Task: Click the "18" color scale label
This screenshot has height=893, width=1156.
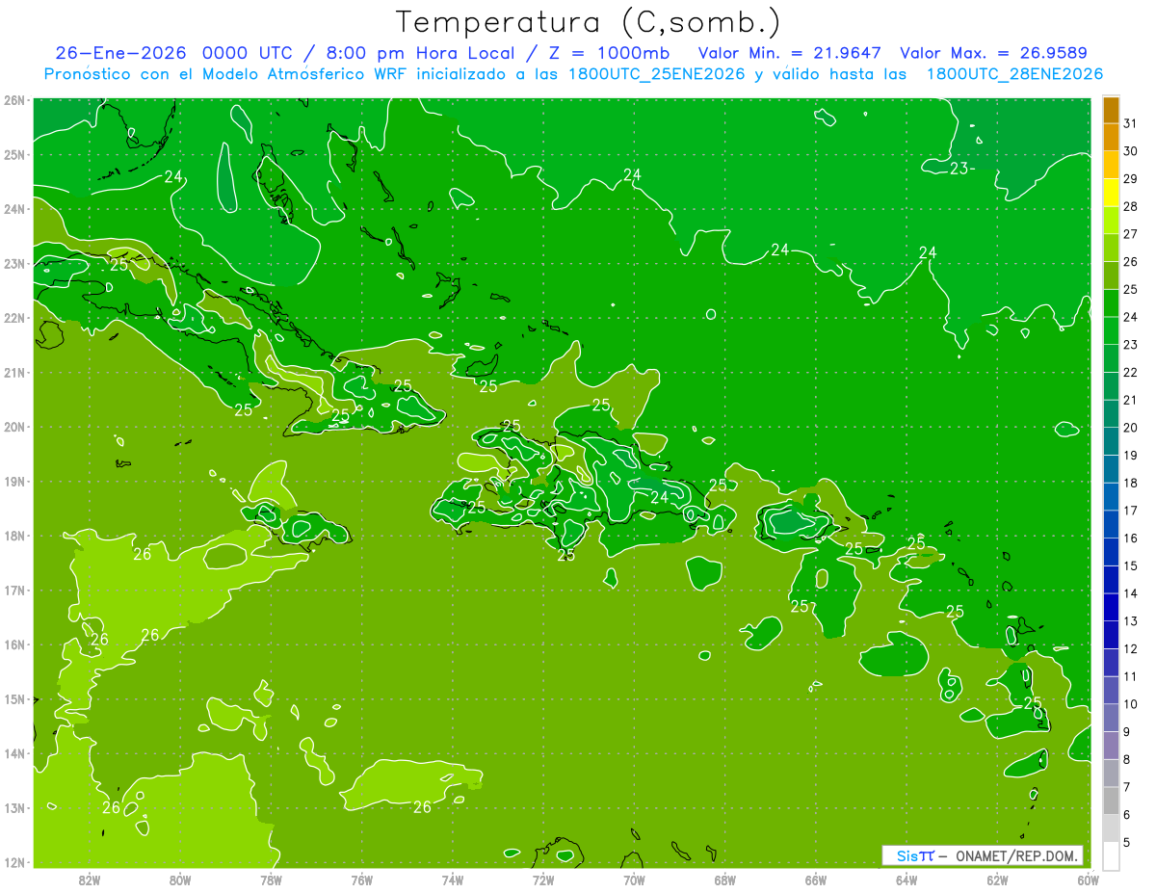Action: pyautogui.click(x=1130, y=483)
